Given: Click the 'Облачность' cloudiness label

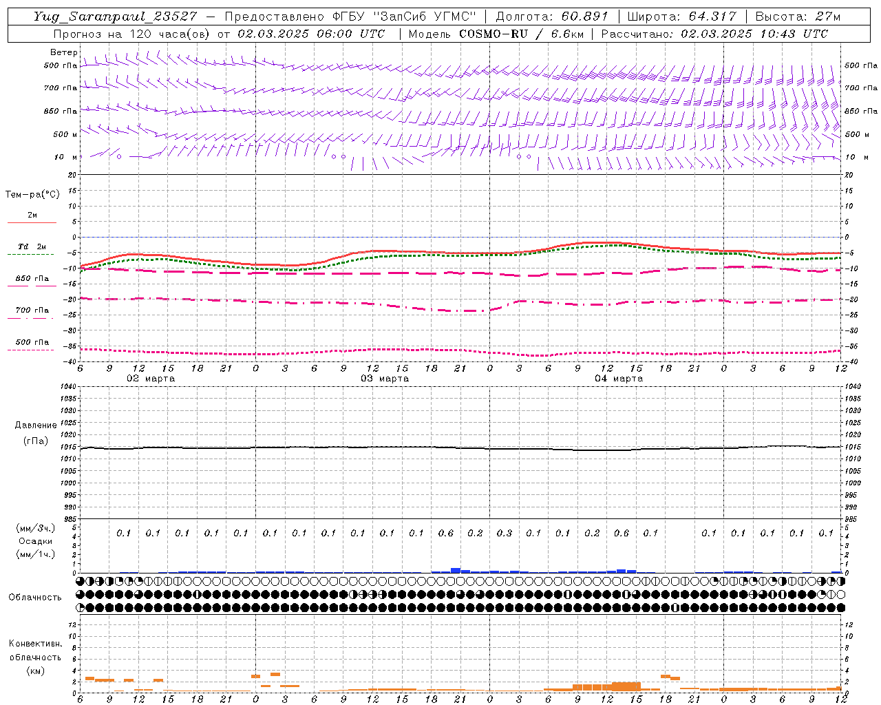Looking at the screenshot, I should [x=35, y=597].
